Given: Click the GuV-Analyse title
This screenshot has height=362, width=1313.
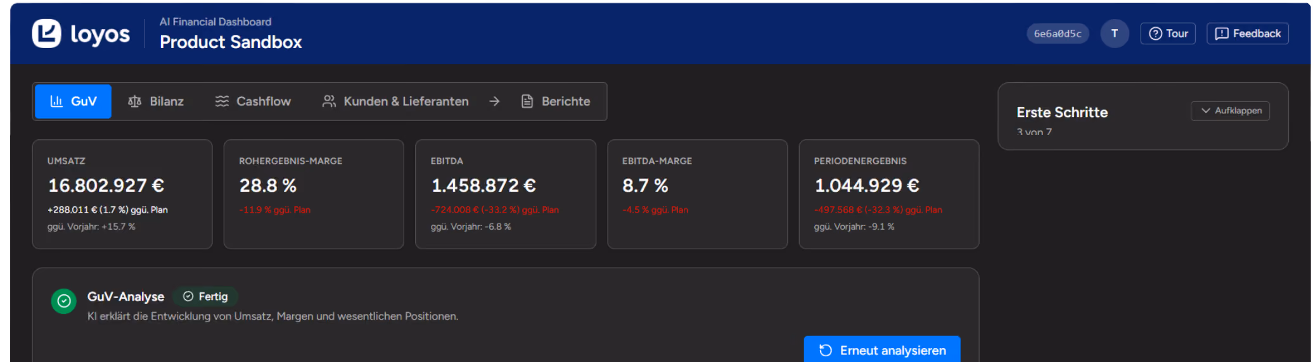Looking at the screenshot, I should click(125, 297).
